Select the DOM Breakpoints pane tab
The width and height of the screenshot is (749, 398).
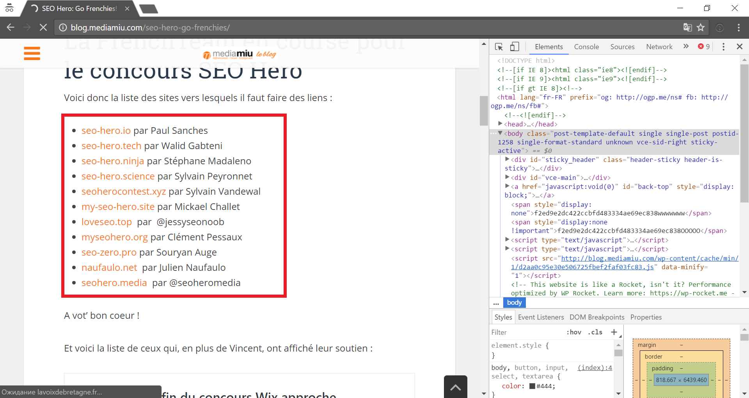tap(597, 317)
